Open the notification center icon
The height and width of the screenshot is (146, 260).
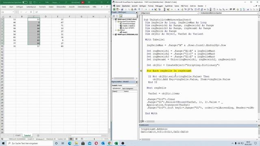coord(256,143)
